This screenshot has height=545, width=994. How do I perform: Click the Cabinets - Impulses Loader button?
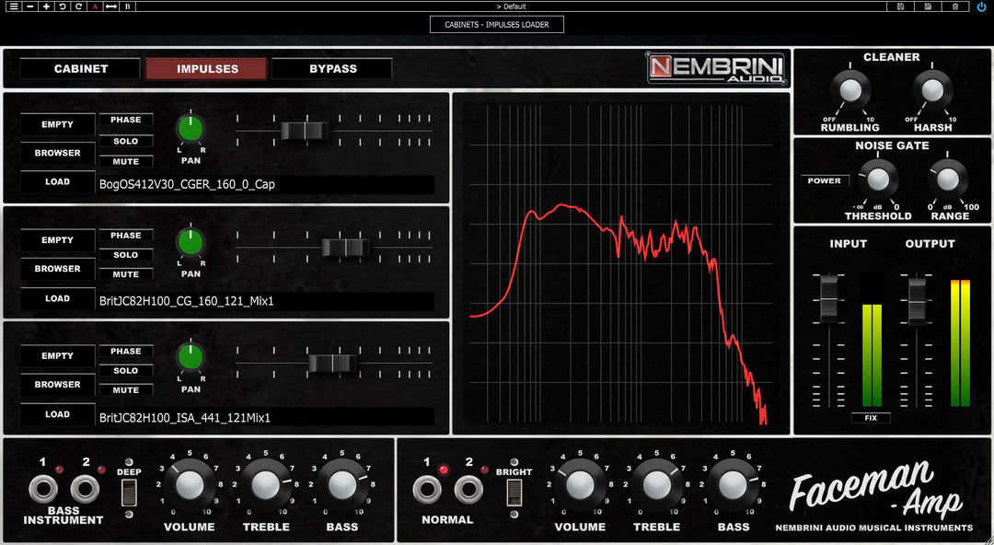coord(496,25)
